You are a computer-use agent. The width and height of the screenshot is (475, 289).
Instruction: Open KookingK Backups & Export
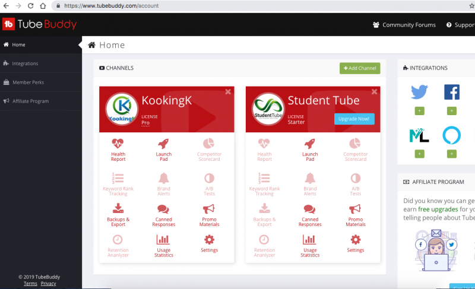(118, 209)
